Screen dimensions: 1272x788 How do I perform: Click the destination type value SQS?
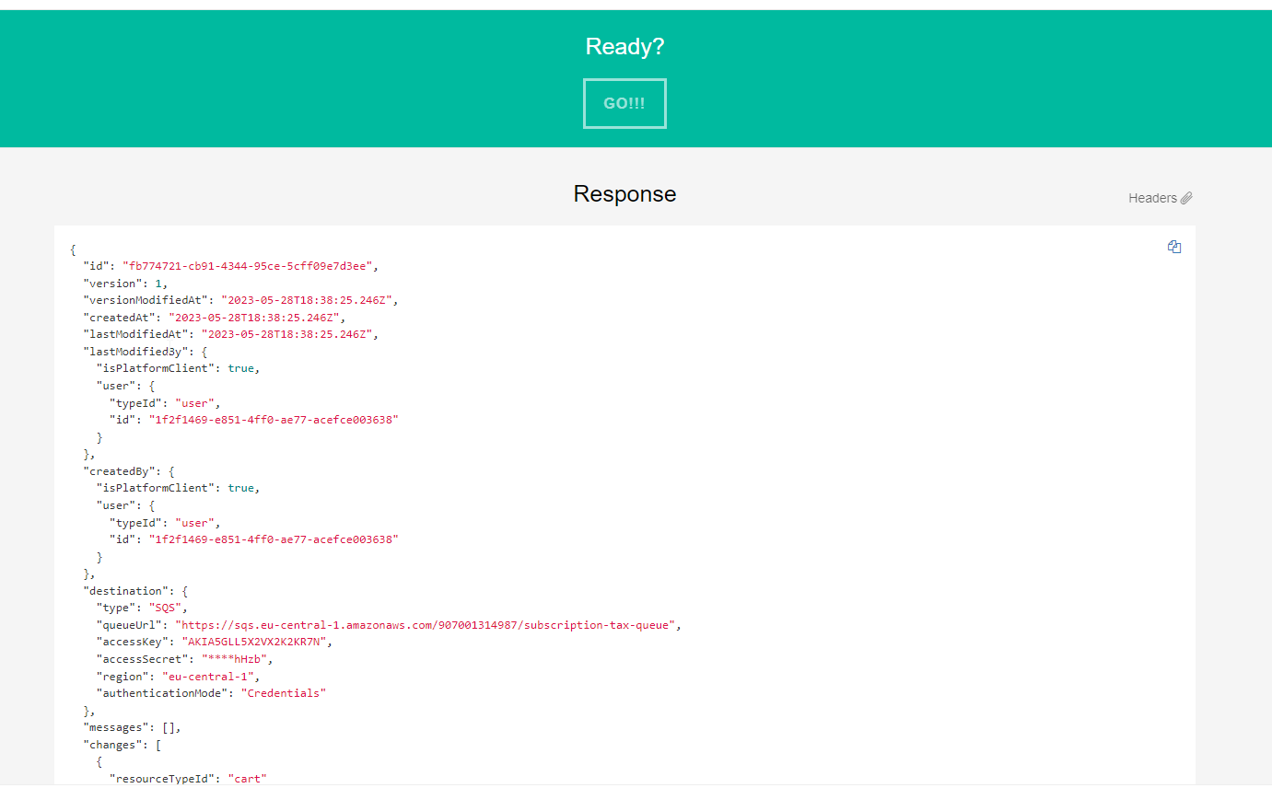click(169, 608)
